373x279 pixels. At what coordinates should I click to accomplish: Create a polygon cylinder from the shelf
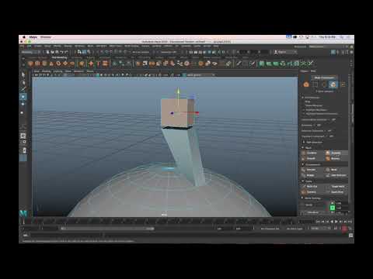(x=44, y=64)
